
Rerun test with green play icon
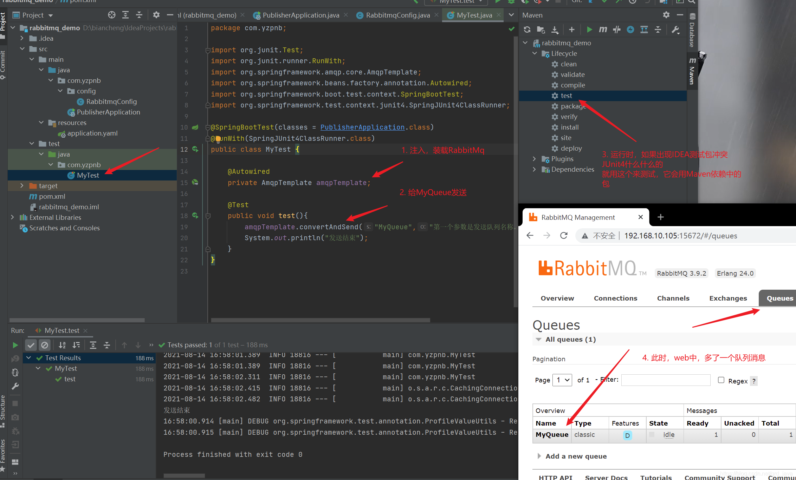[15, 345]
